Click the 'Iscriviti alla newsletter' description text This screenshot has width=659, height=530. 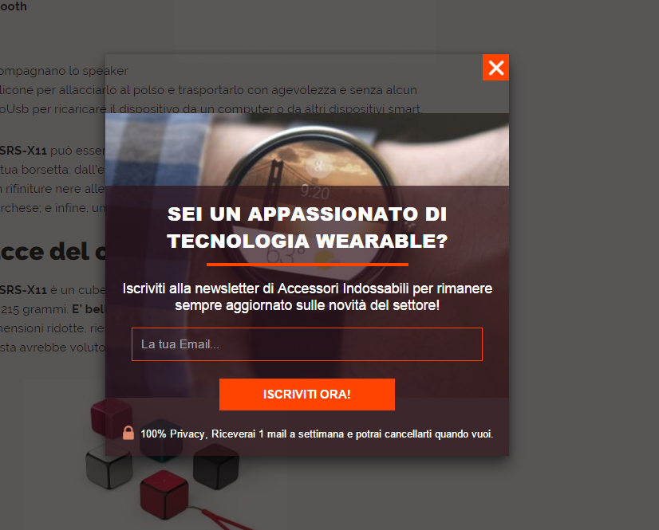pos(307,297)
